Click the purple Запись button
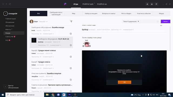 [165, 22]
